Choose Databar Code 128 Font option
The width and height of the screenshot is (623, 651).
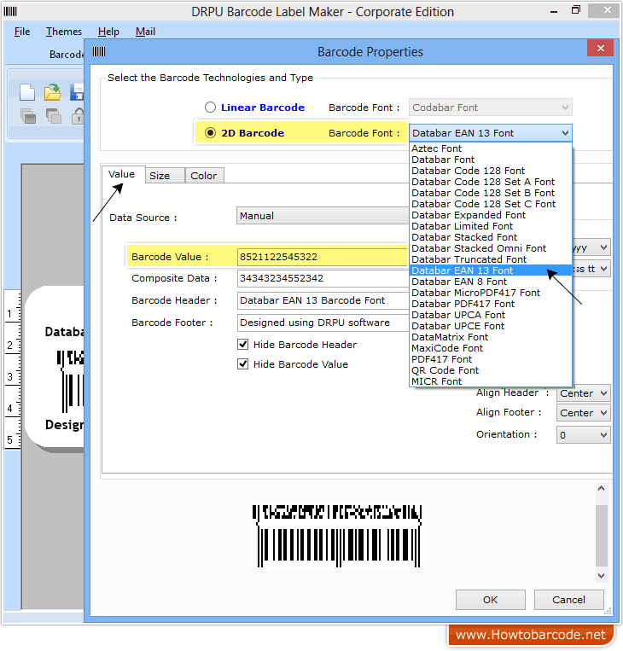tap(491, 171)
